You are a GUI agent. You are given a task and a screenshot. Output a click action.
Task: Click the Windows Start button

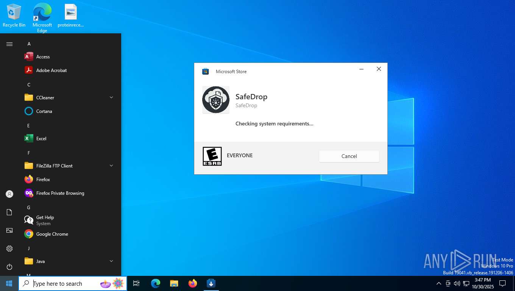[x=9, y=283]
